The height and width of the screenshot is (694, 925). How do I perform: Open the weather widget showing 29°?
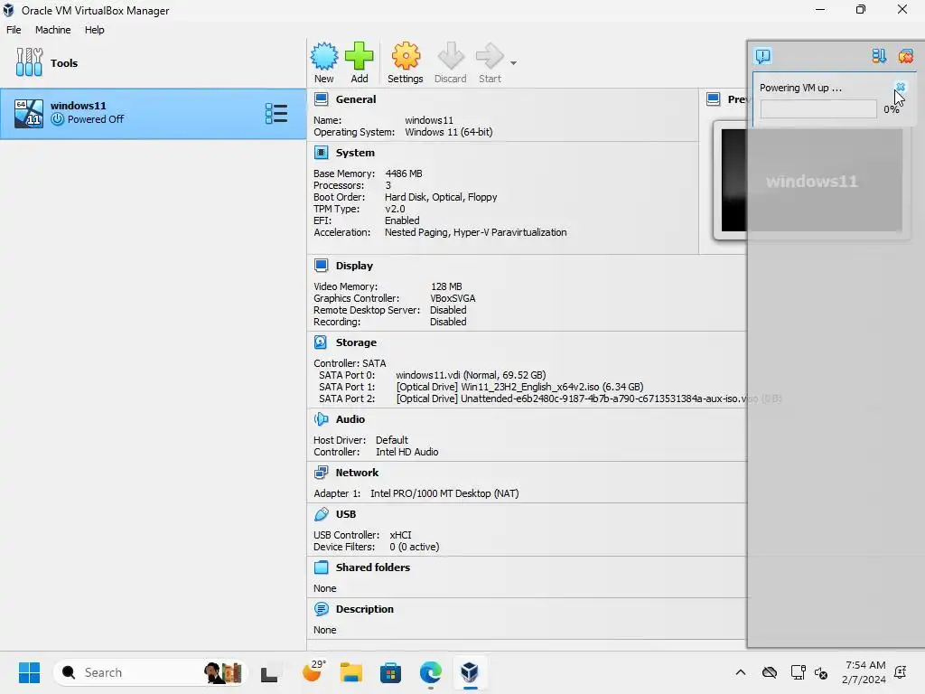(313, 671)
